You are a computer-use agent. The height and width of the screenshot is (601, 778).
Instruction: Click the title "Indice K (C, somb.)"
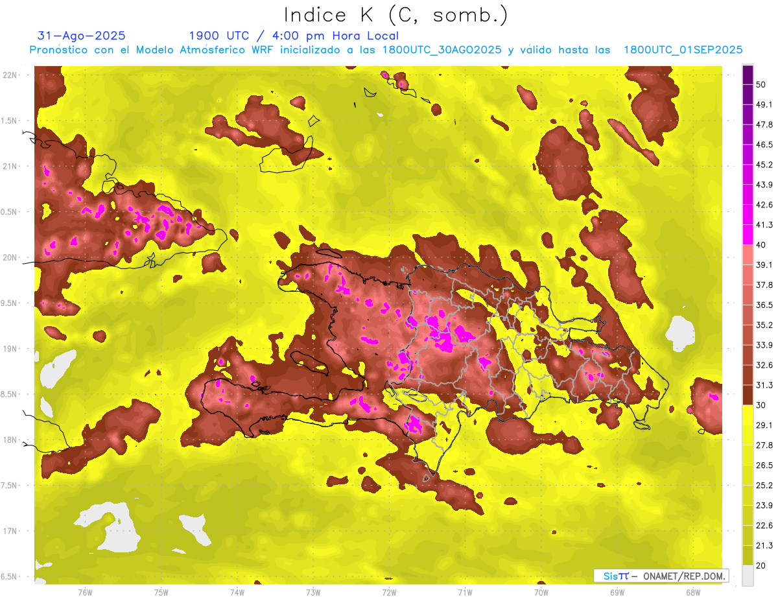[x=395, y=15]
